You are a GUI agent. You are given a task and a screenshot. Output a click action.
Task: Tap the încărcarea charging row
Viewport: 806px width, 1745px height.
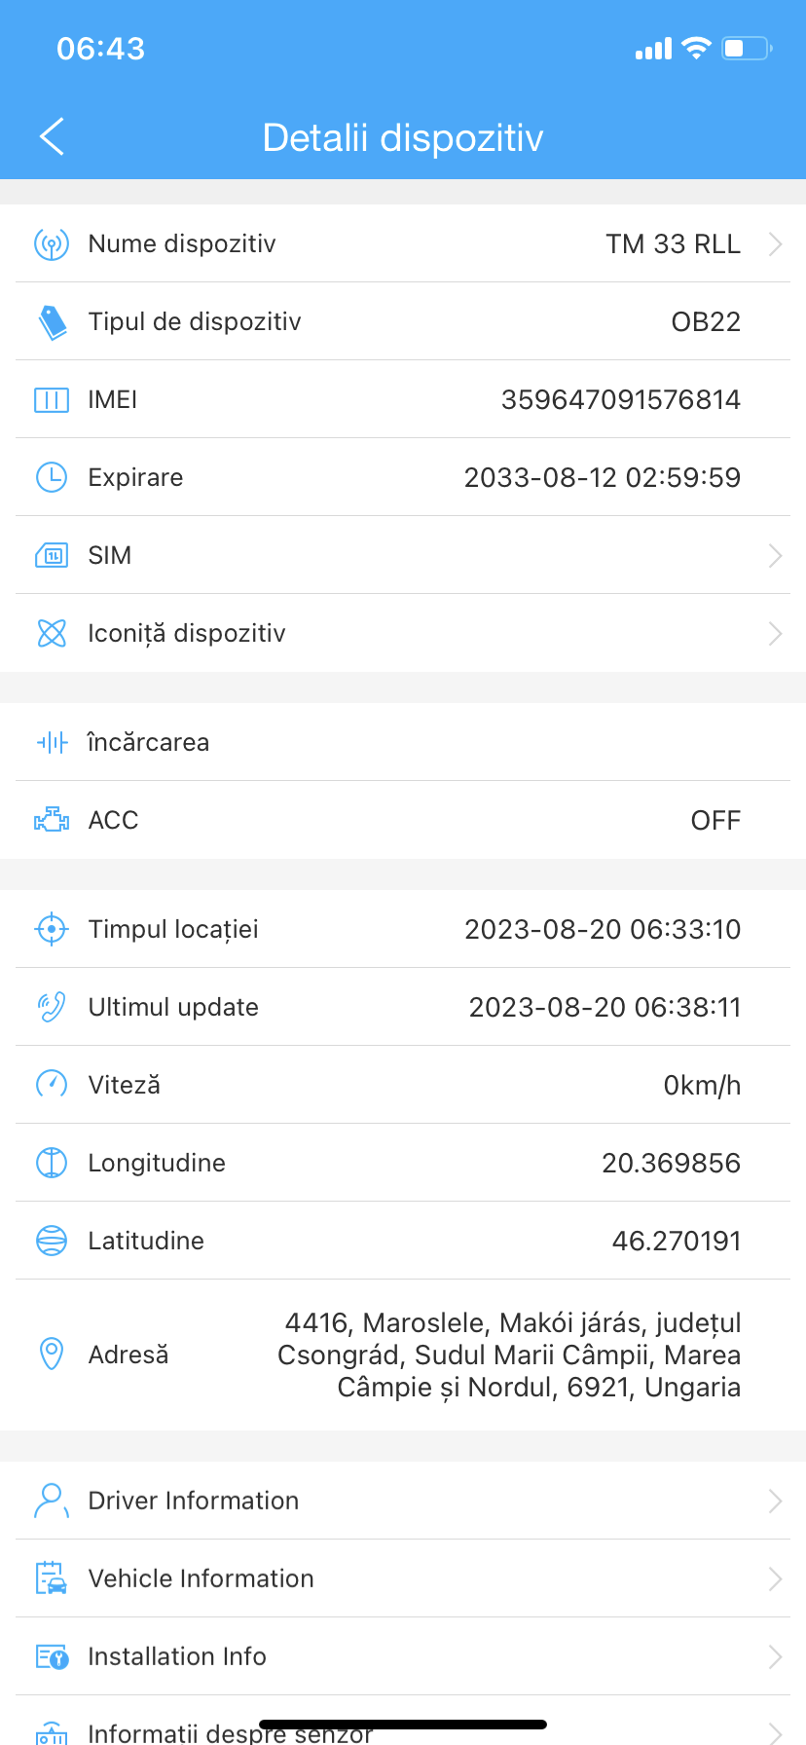tap(403, 742)
